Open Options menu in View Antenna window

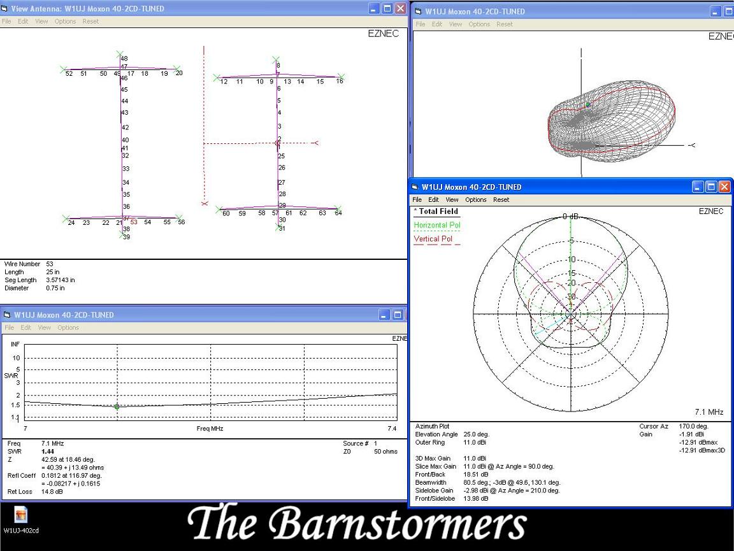(x=65, y=22)
